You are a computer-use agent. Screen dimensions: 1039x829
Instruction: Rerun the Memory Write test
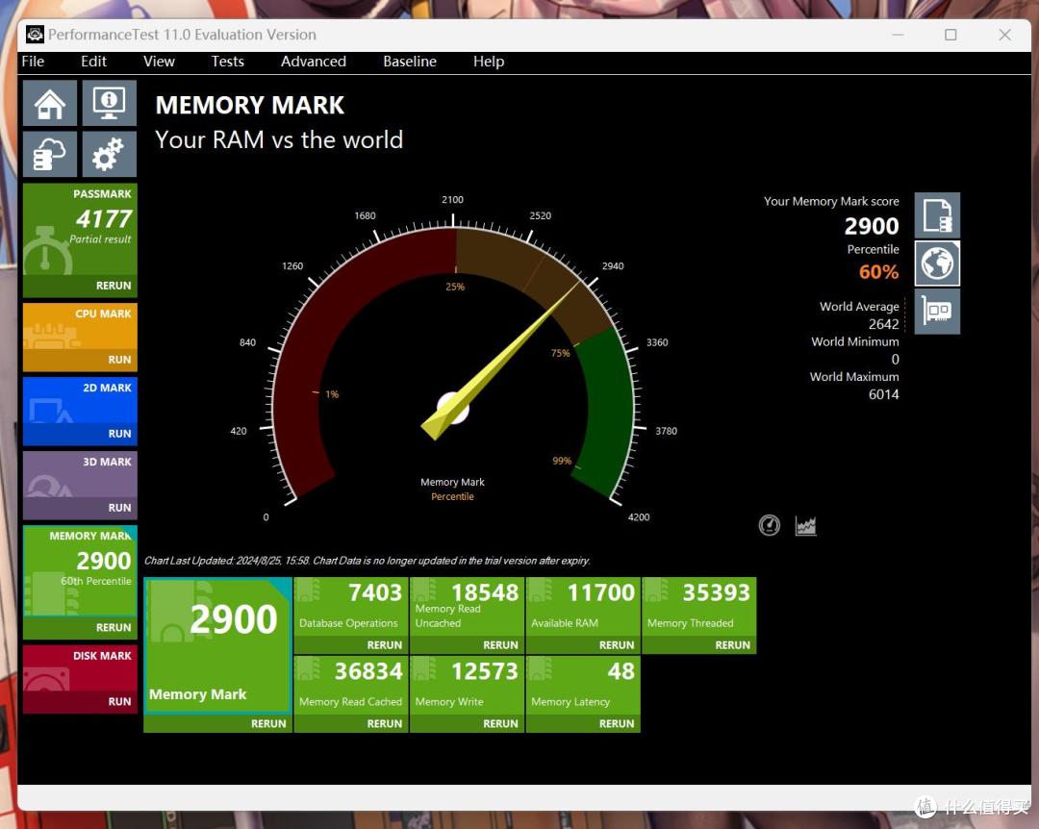tap(500, 724)
